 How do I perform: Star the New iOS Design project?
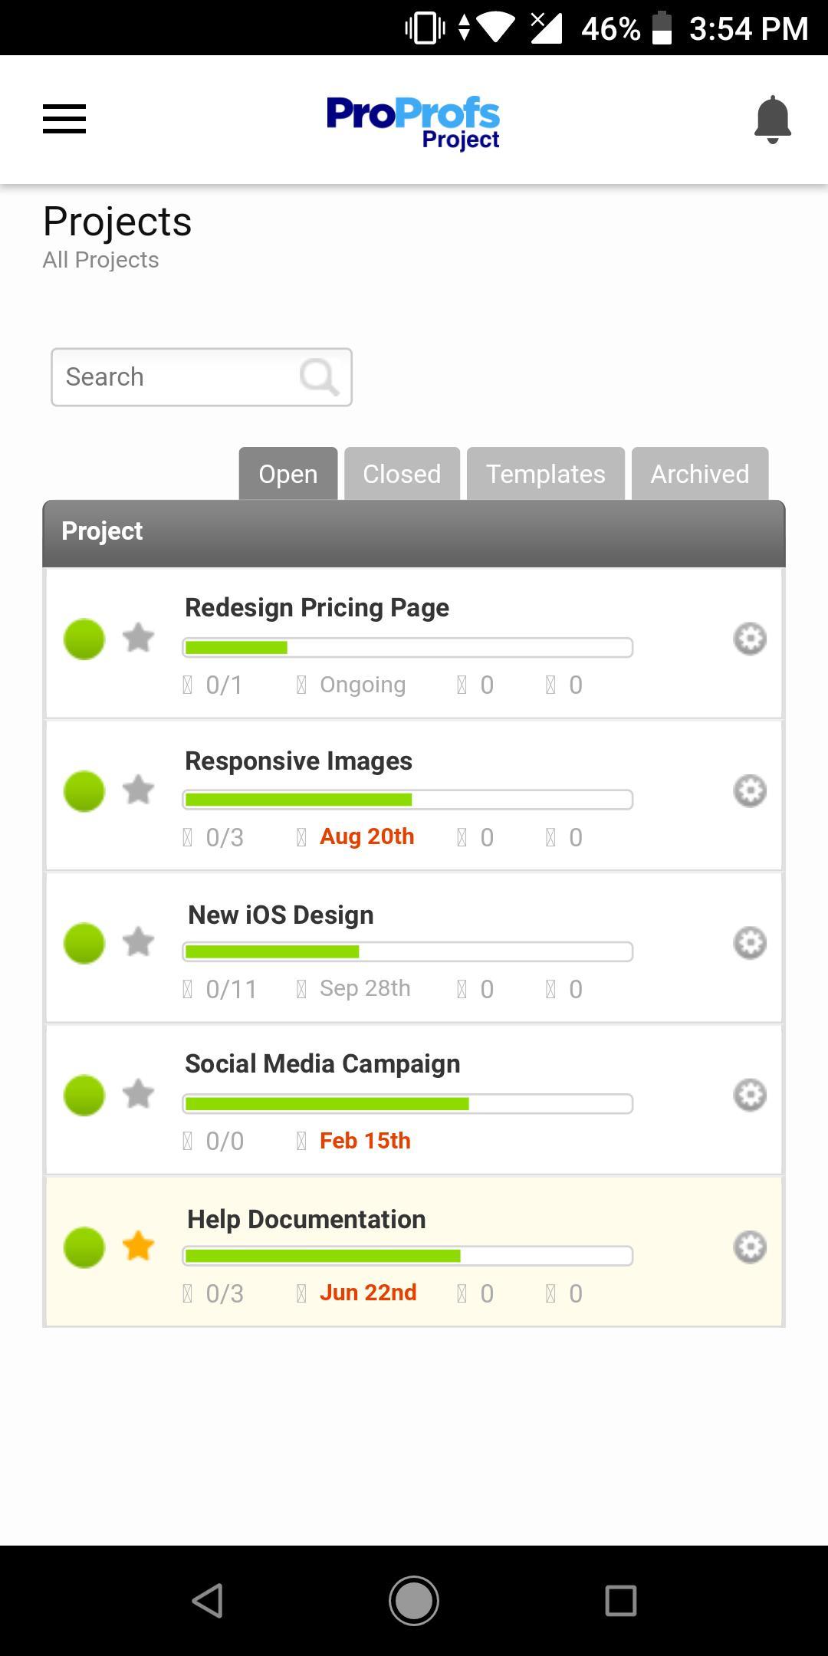139,941
